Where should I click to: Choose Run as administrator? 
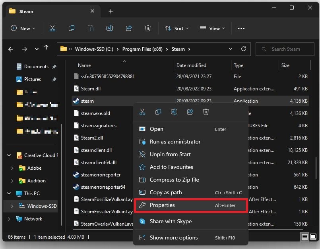coord(175,142)
